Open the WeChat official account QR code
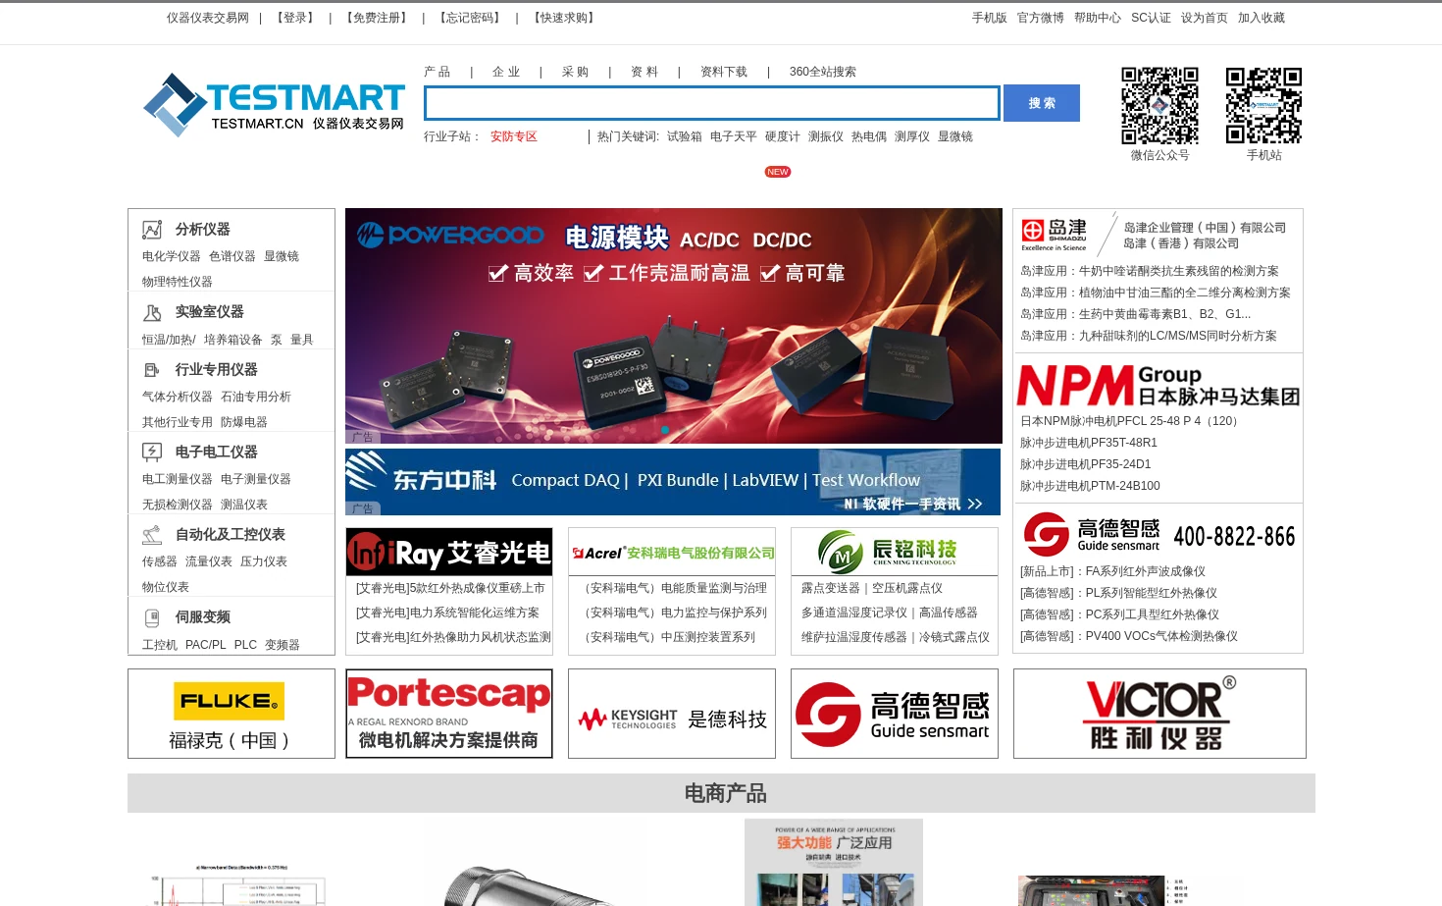 pyautogui.click(x=1159, y=106)
